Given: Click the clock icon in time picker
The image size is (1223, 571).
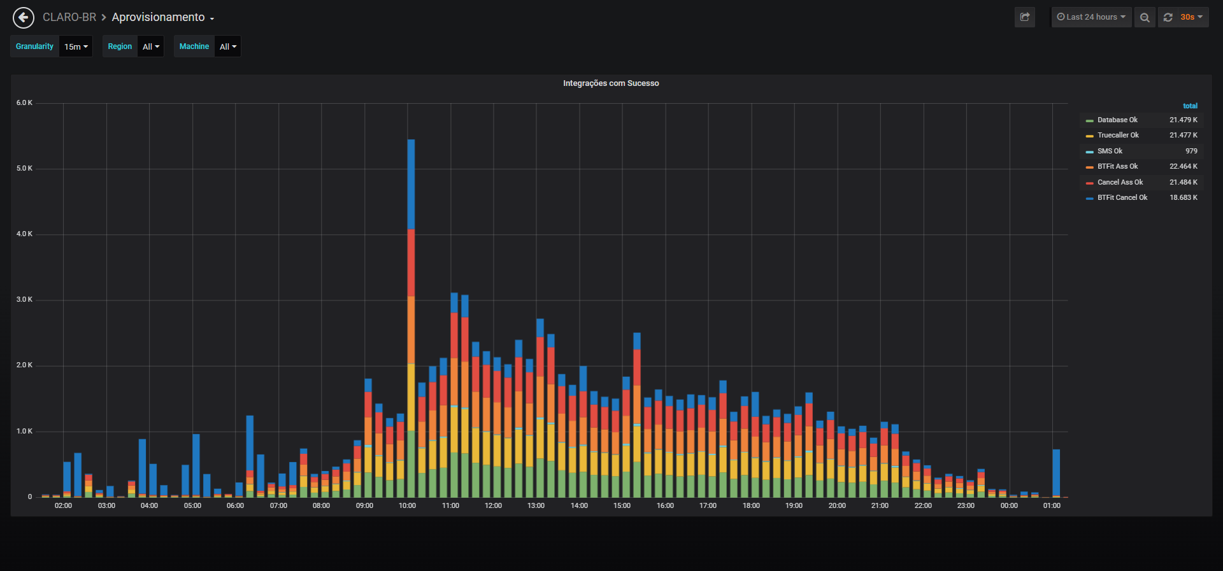Looking at the screenshot, I should (x=1061, y=17).
